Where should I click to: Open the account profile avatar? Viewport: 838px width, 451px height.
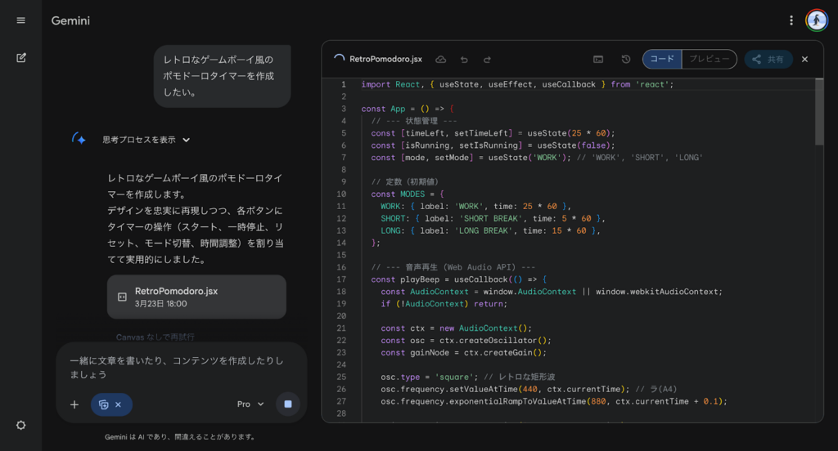click(x=817, y=20)
